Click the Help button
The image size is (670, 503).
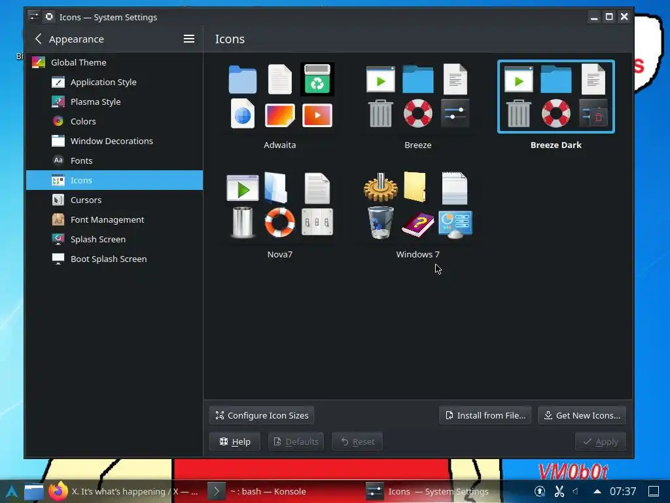[235, 441]
